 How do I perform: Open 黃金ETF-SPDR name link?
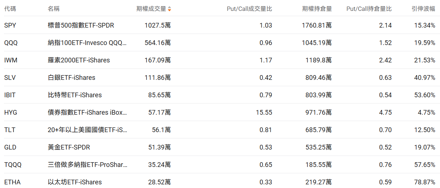tap(69, 147)
